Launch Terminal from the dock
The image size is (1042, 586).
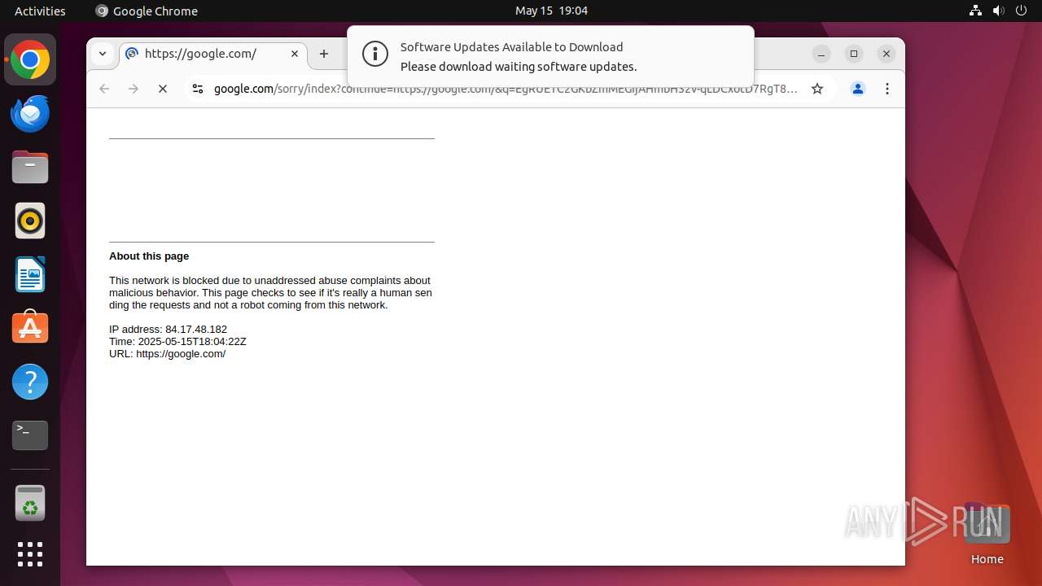pyautogui.click(x=30, y=435)
